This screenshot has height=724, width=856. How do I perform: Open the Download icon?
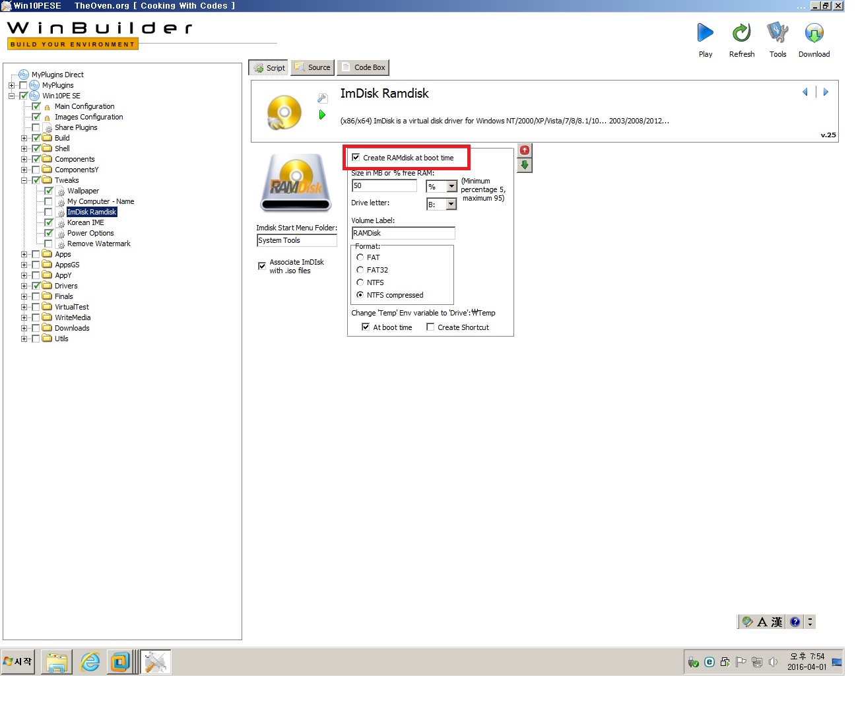(x=814, y=32)
